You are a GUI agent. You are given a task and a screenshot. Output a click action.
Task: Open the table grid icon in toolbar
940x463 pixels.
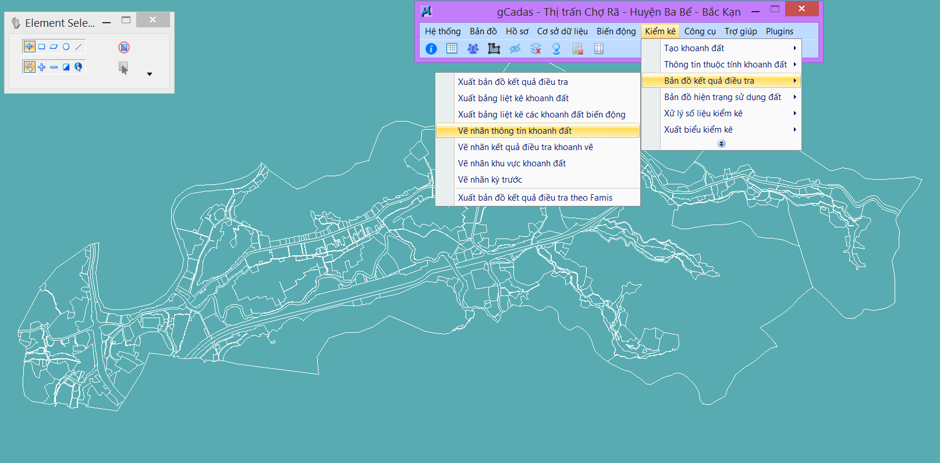(452, 49)
